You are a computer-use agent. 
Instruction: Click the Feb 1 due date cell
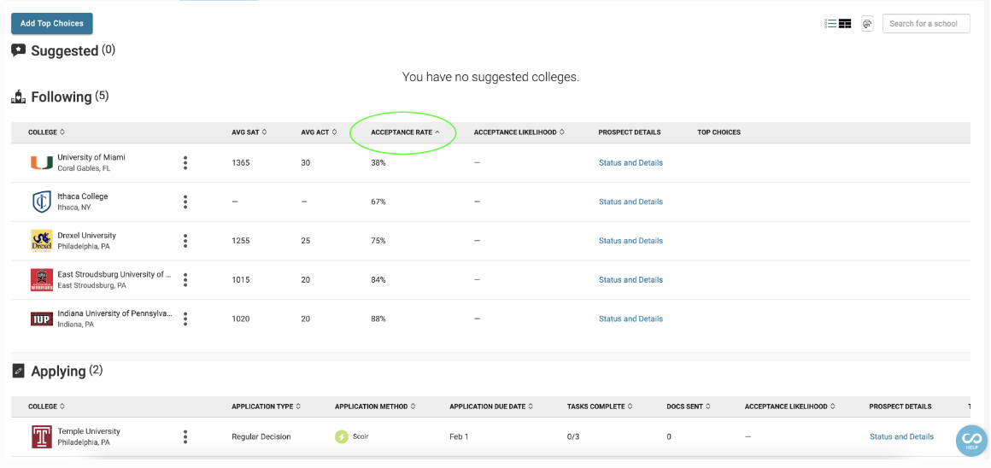coord(459,436)
